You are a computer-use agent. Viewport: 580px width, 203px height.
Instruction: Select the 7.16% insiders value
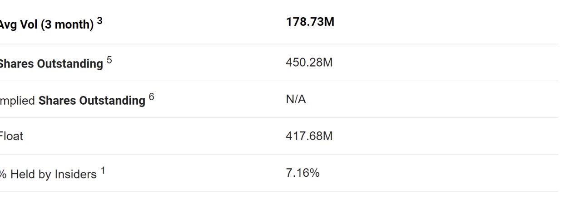tap(302, 173)
